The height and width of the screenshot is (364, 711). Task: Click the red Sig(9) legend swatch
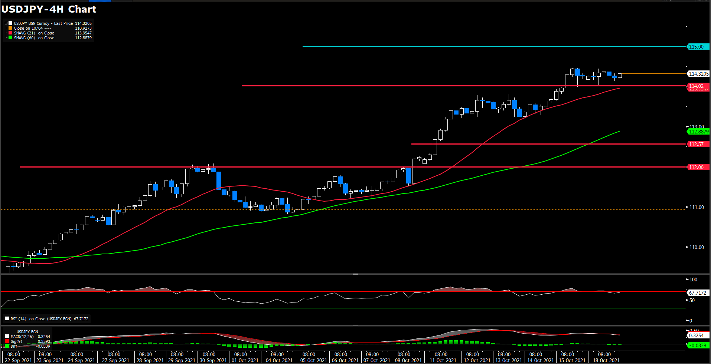click(x=7, y=341)
